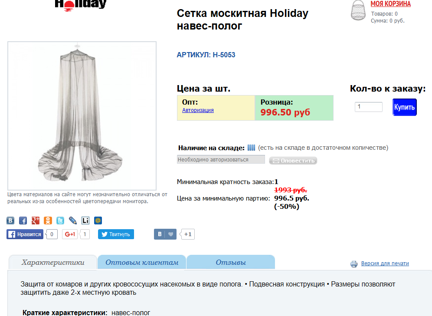This screenshot has width=432, height=316.
Task: Share via the Odnoklassniki icon
Action: [x=48, y=221]
